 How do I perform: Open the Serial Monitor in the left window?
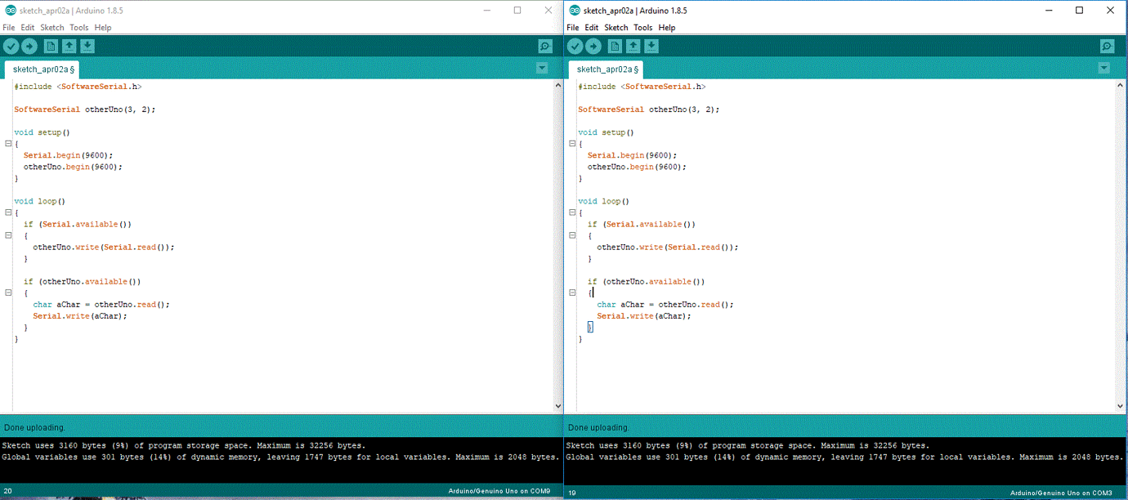545,46
